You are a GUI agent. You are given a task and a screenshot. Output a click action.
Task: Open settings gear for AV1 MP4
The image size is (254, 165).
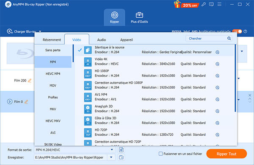(218, 99)
